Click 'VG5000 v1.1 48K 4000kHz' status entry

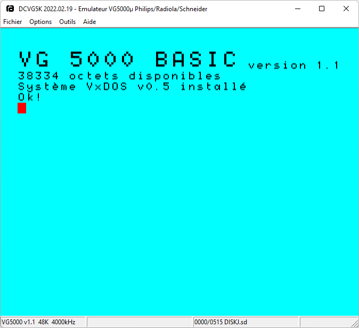pyautogui.click(x=43, y=322)
